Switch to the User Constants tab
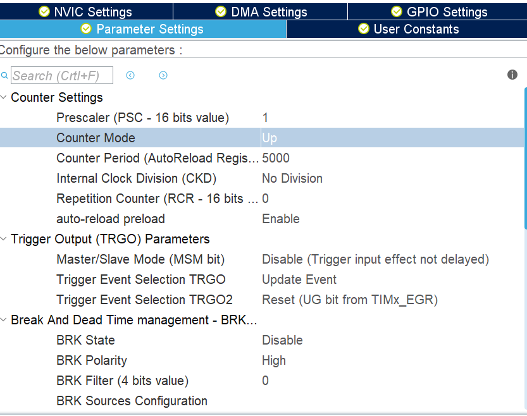Image resolution: width=527 pixels, height=416 pixels. pos(408,29)
